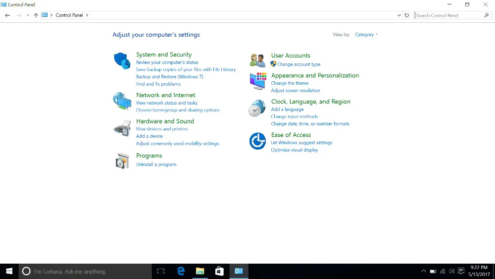495x279 pixels.
Task: Refresh the Control Panel view
Action: tap(406, 15)
